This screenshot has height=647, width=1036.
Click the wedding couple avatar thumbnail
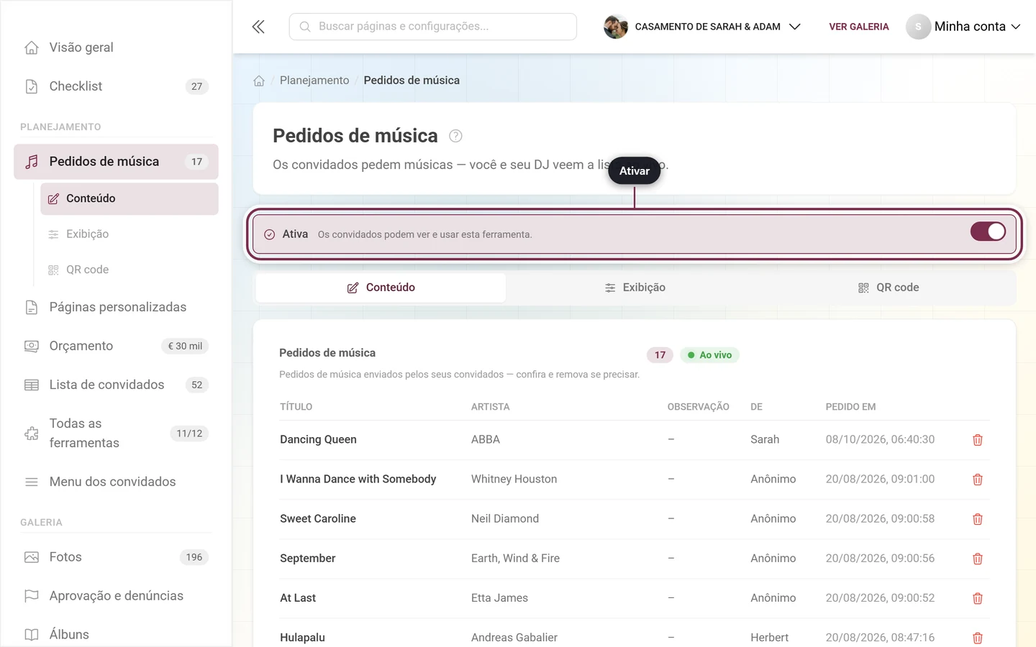(616, 27)
